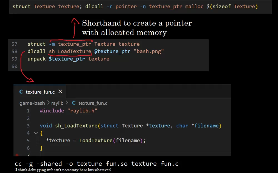Click the *filename parameter on line 3
278x173 pixels.
pos(205,126)
